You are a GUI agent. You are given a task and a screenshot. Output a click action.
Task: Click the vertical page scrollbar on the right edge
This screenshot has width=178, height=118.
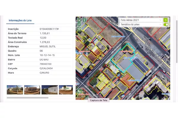(x=177, y=42)
